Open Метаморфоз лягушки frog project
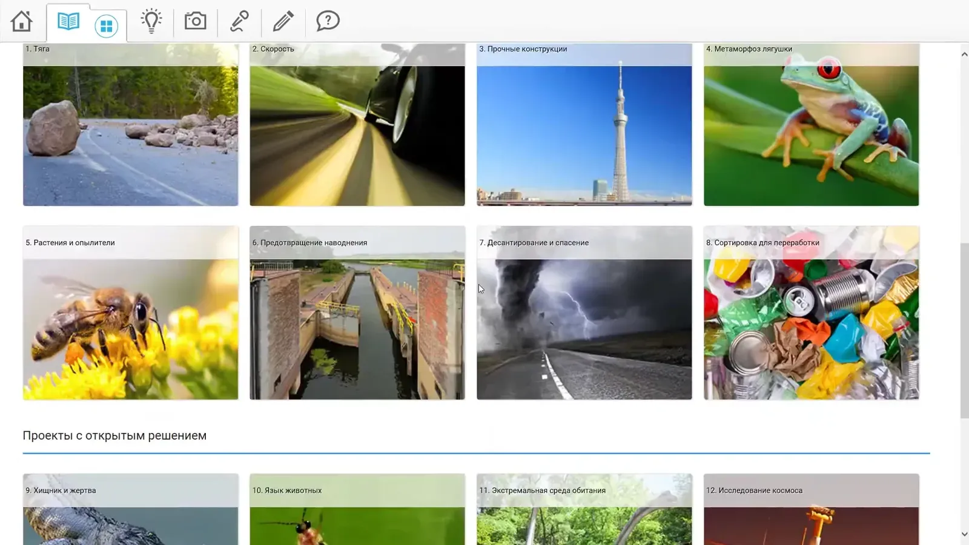This screenshot has height=545, width=969. (x=812, y=125)
